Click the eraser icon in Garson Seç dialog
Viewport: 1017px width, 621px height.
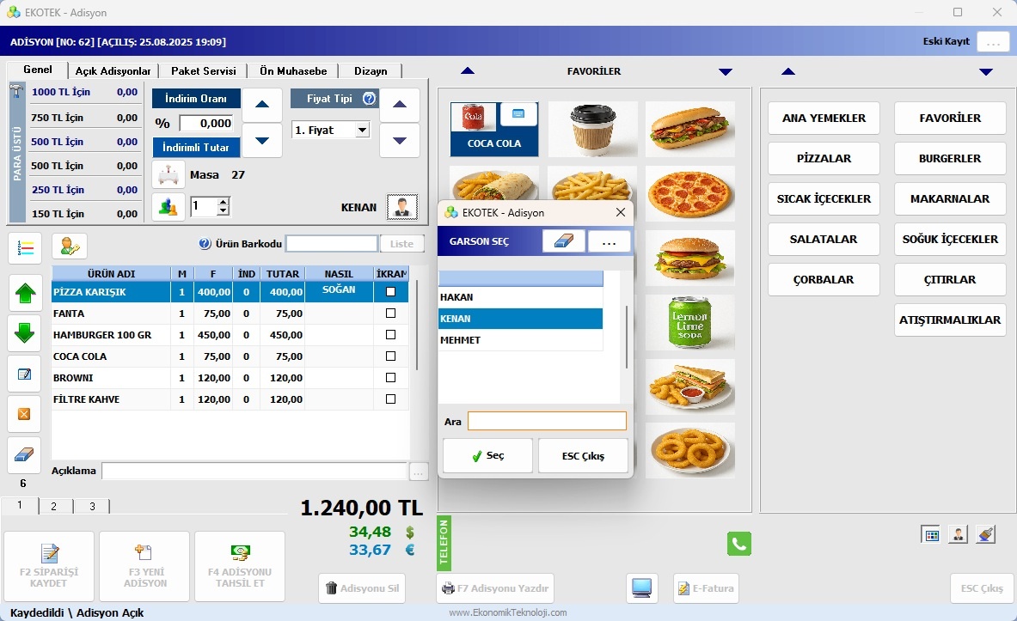(564, 241)
